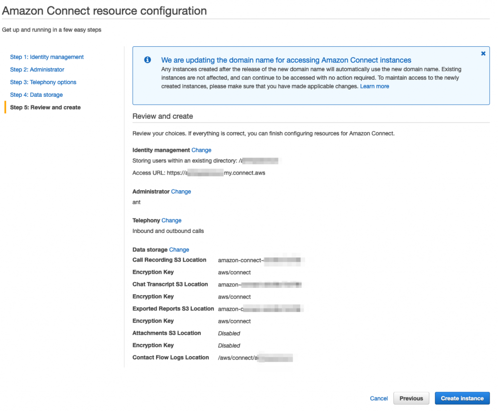Select Step 5: Review and create
The height and width of the screenshot is (411, 498).
(x=45, y=107)
